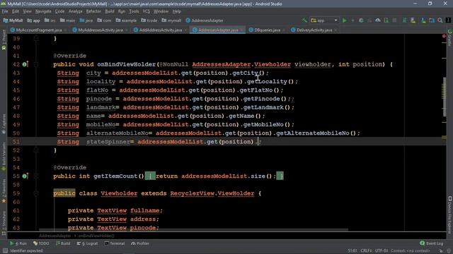Viewport: 453px width, 254px height.
Task: Open the Event Log
Action: click(432, 243)
